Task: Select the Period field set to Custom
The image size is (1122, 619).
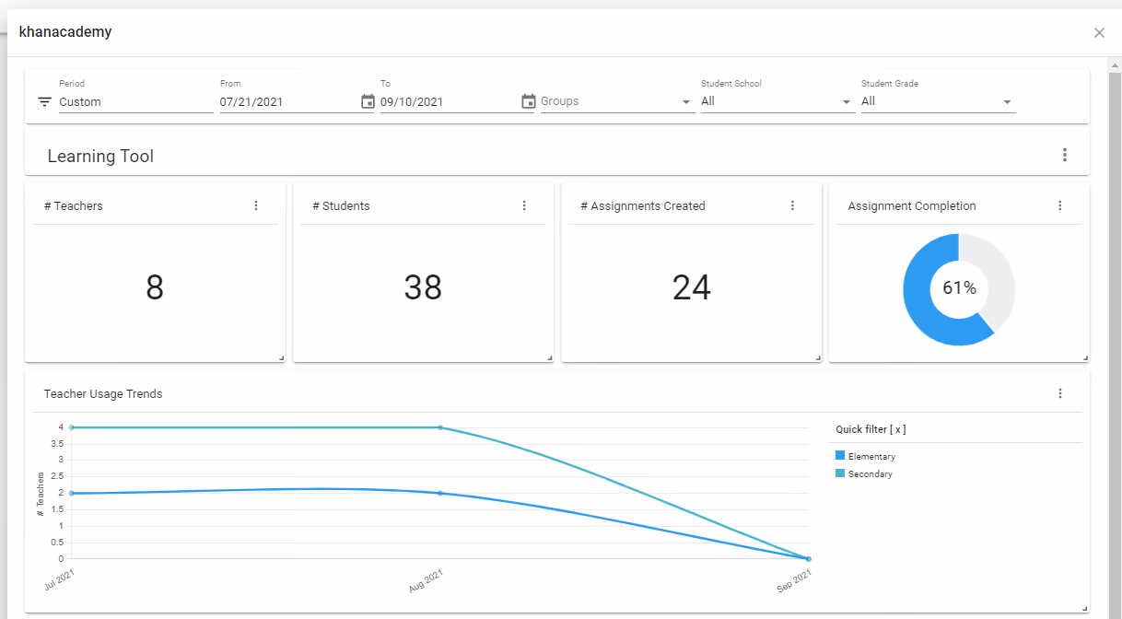Action: pyautogui.click(x=136, y=101)
